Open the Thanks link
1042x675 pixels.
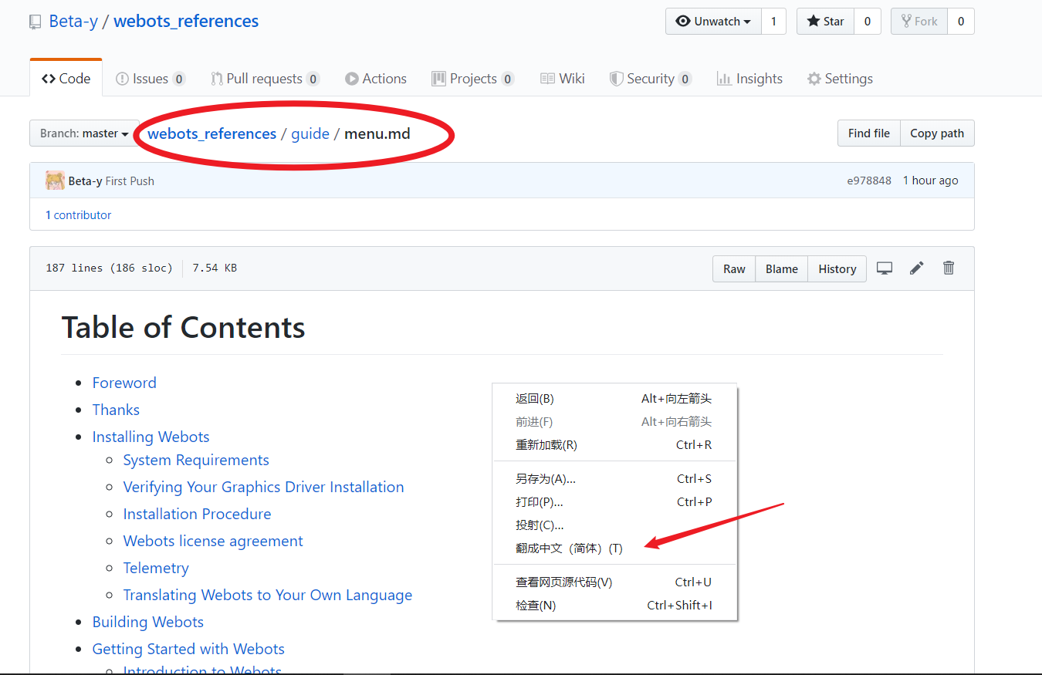click(116, 410)
